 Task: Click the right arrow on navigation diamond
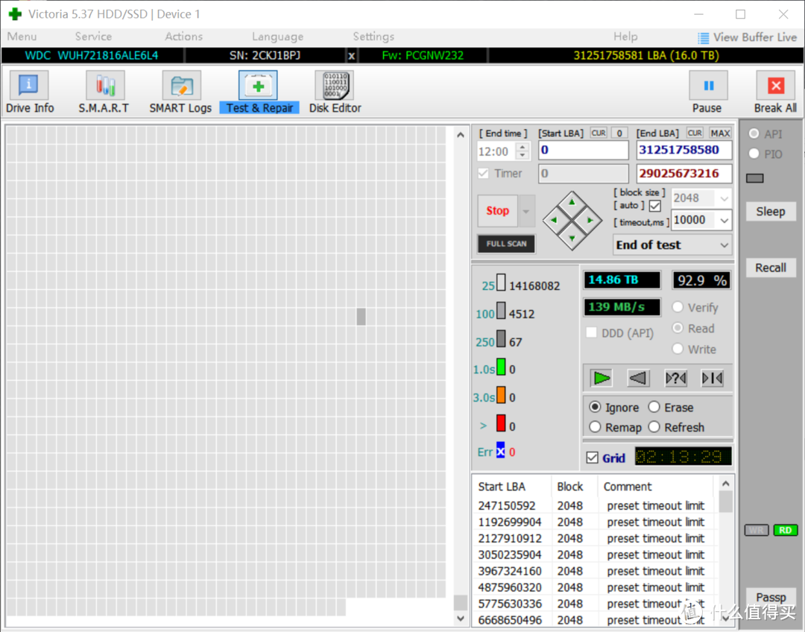590,221
